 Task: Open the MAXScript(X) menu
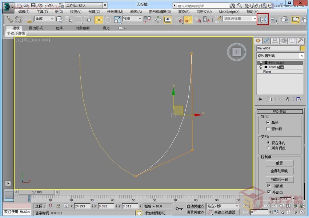pyautogui.click(x=229, y=12)
